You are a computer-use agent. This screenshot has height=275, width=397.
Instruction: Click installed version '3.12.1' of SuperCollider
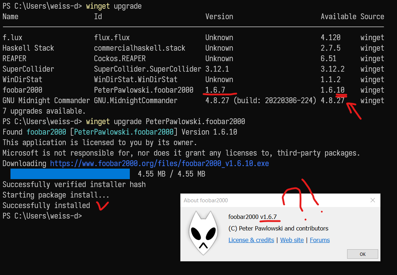217,69
